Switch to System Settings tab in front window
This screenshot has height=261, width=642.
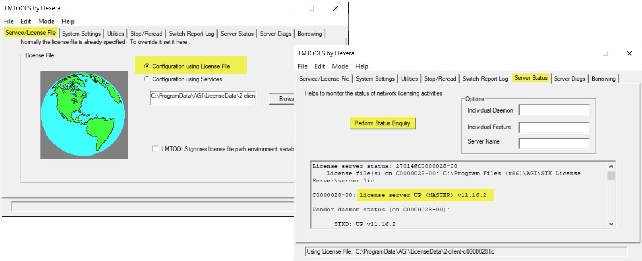coord(375,79)
